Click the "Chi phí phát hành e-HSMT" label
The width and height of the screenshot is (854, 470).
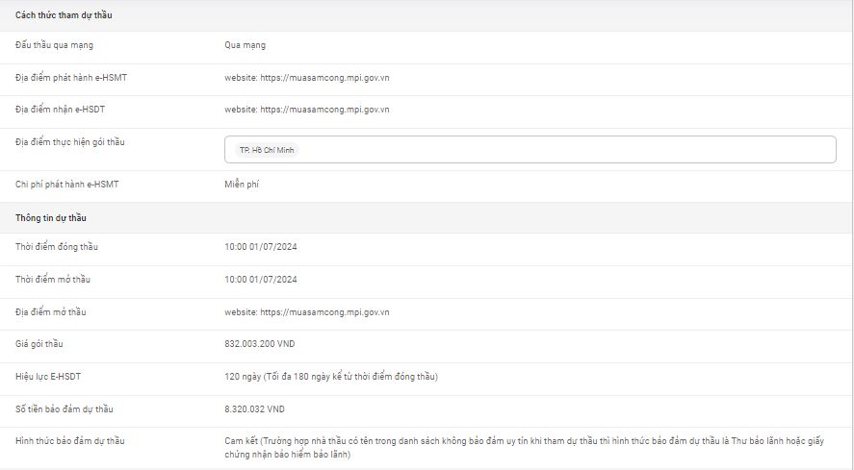pos(66,184)
